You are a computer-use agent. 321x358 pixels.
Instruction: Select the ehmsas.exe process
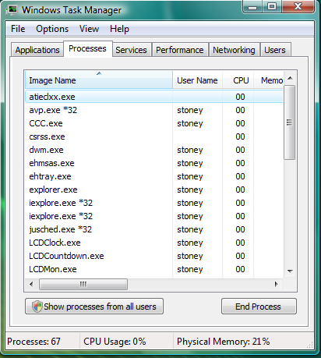154,163
